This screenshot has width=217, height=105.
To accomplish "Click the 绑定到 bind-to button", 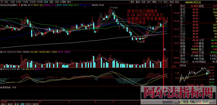I will [35, 104].
